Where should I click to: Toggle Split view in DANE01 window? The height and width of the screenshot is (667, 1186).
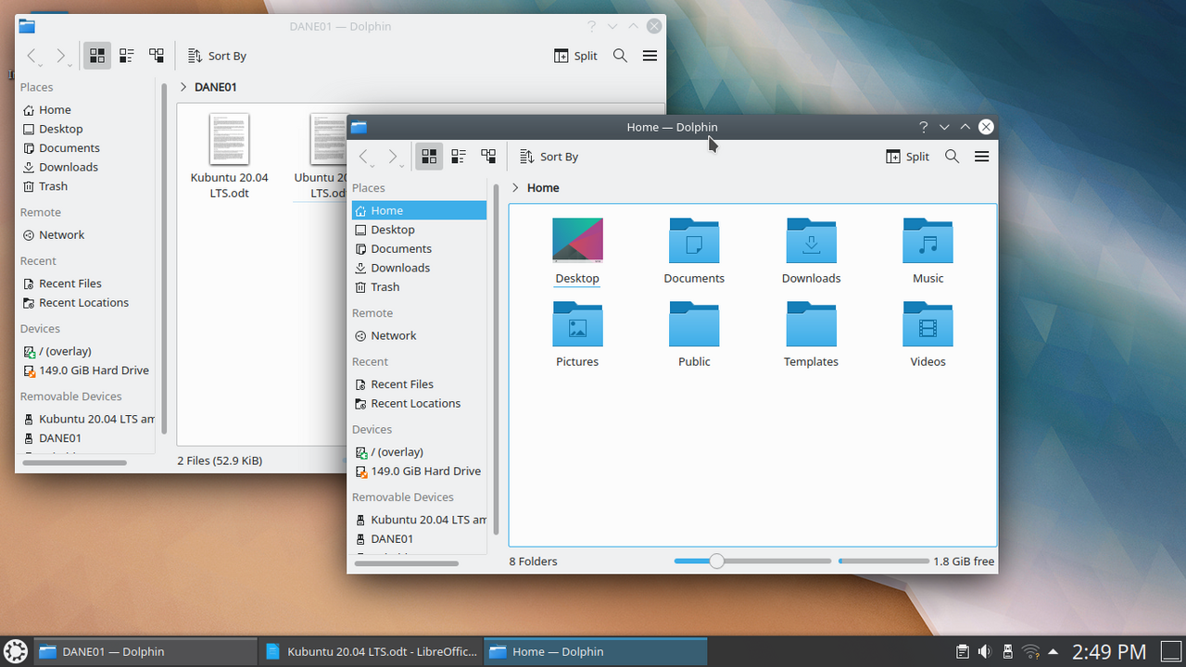[x=575, y=56]
